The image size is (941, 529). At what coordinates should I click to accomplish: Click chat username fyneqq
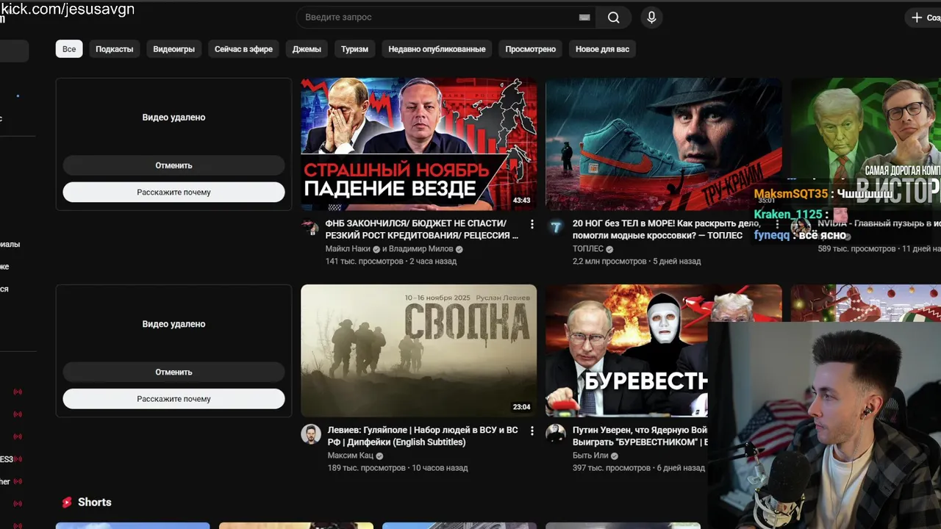tap(772, 235)
